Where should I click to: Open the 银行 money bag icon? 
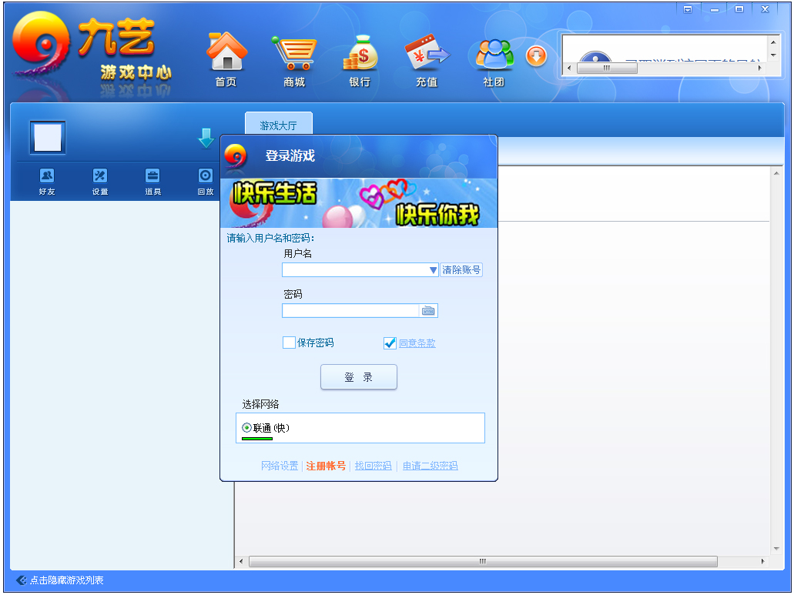[360, 52]
